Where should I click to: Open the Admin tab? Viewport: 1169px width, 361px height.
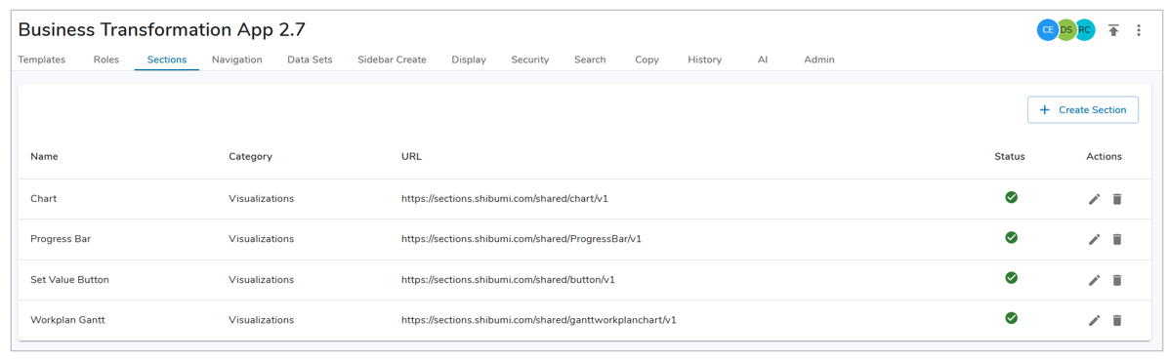point(819,60)
